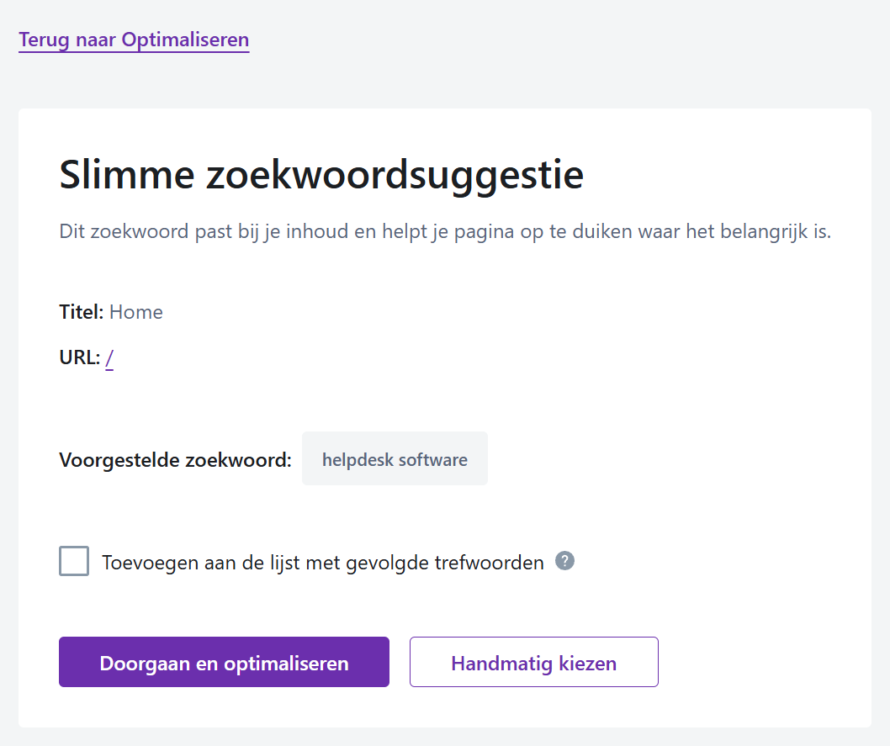This screenshot has width=890, height=746.
Task: Click the manual selection button
Action: [x=533, y=662]
